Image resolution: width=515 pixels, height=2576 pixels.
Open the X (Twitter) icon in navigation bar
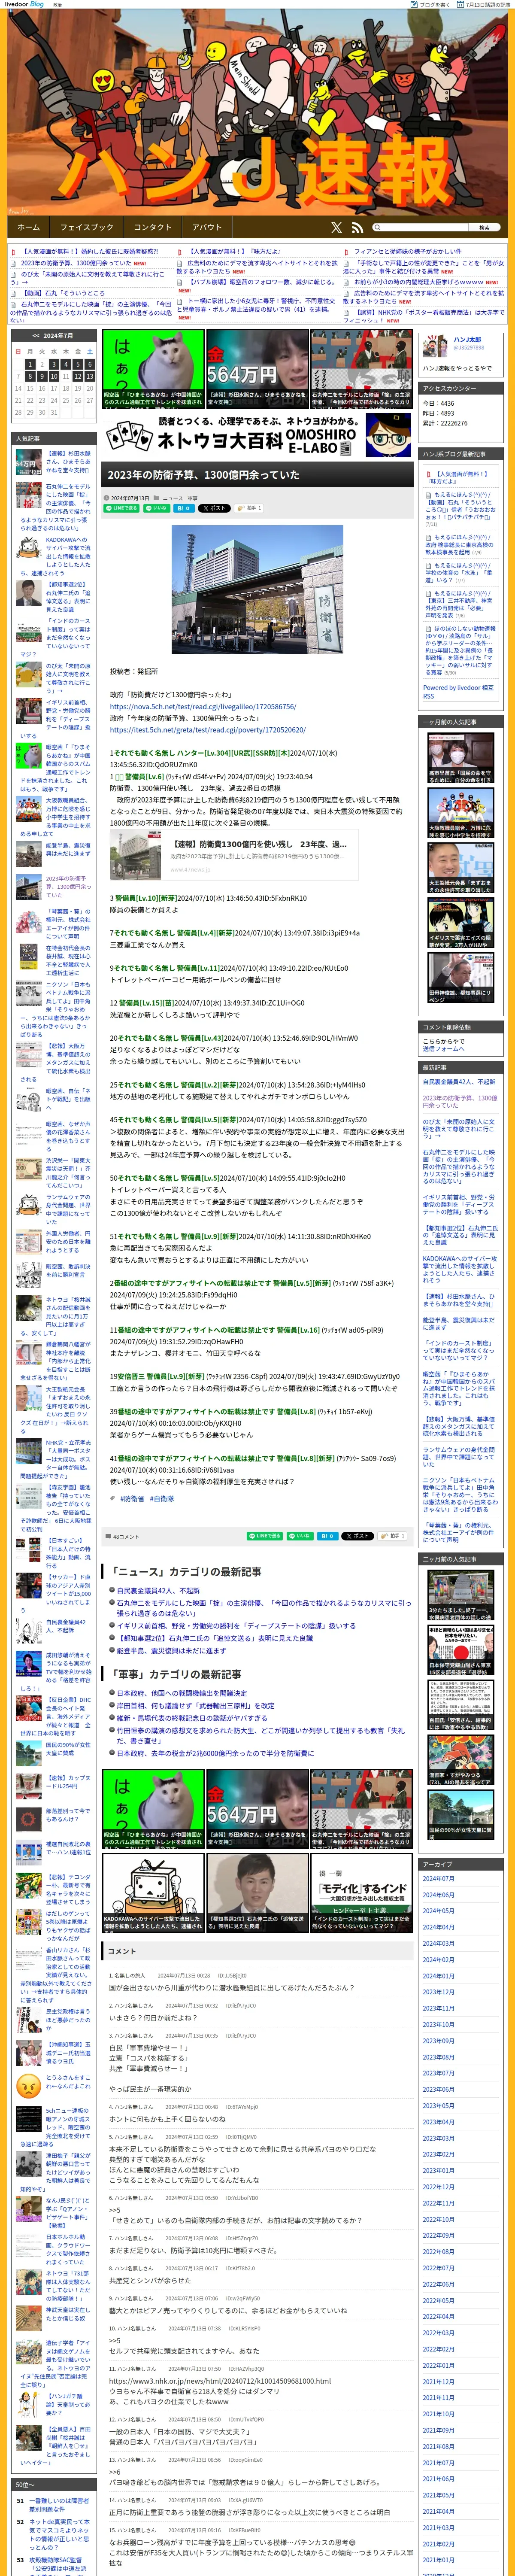click(336, 227)
